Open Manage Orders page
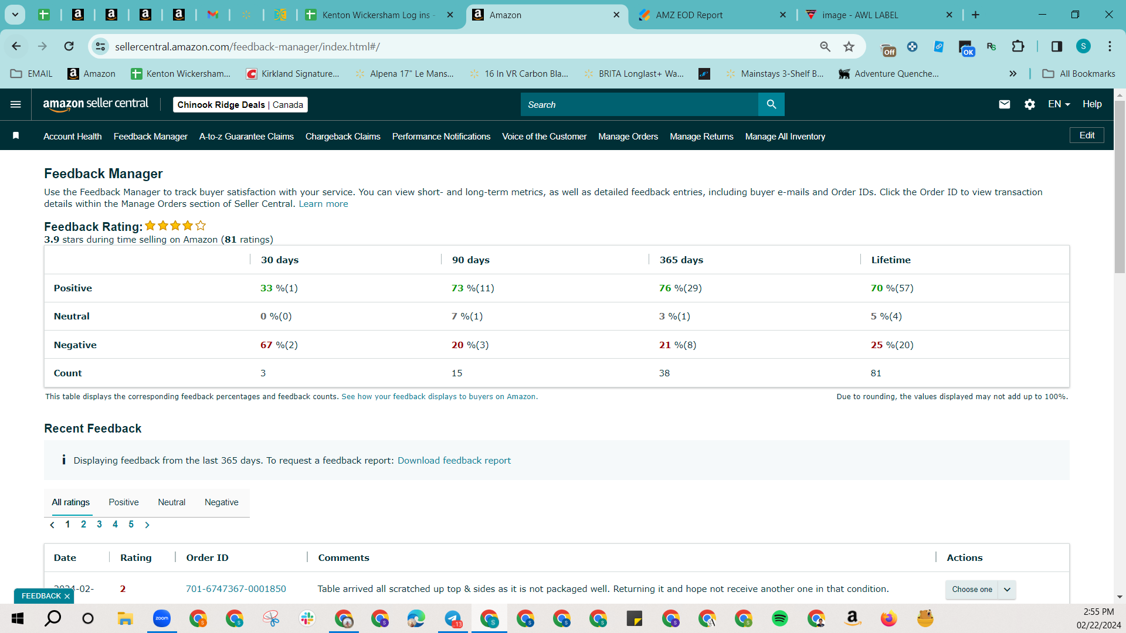The height and width of the screenshot is (633, 1126). [628, 137]
